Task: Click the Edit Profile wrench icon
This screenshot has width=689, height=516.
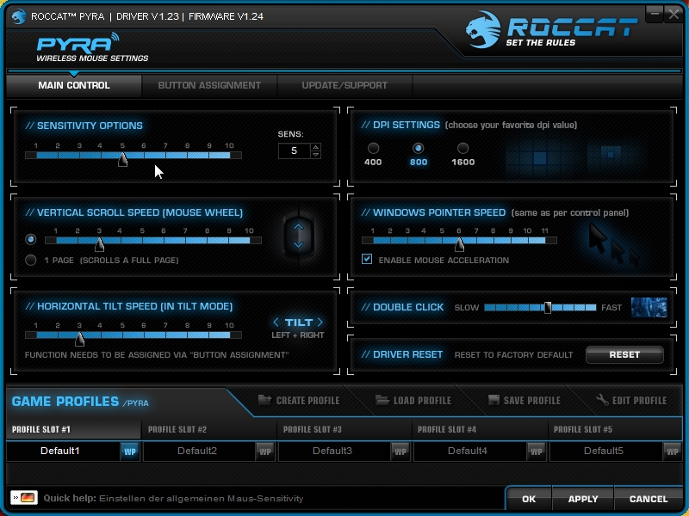Action: click(x=602, y=400)
